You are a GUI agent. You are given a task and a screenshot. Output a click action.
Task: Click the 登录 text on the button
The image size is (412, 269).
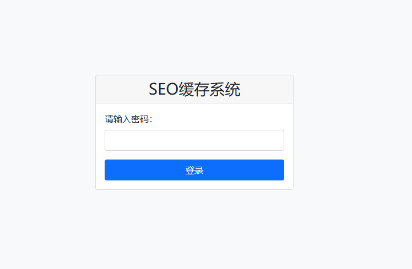click(x=194, y=171)
